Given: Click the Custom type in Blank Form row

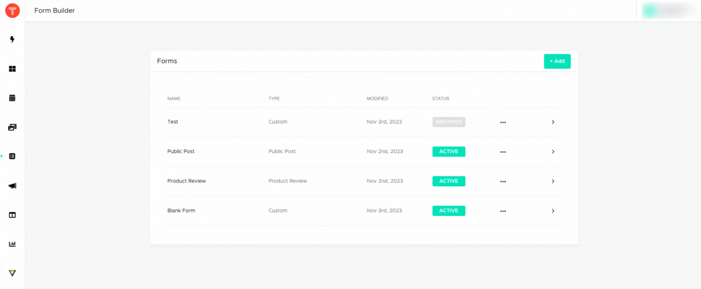Looking at the screenshot, I should pos(278,210).
